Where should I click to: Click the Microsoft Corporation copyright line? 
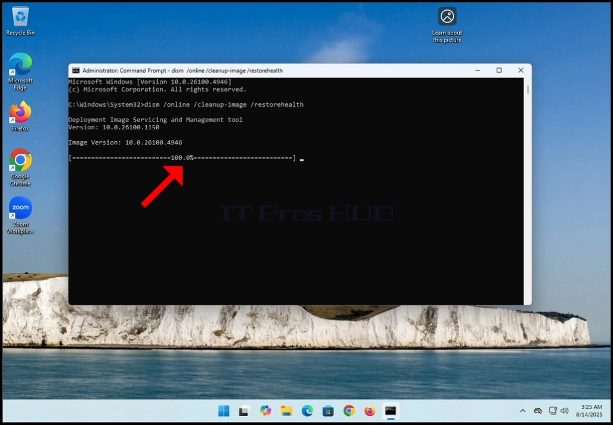point(157,89)
